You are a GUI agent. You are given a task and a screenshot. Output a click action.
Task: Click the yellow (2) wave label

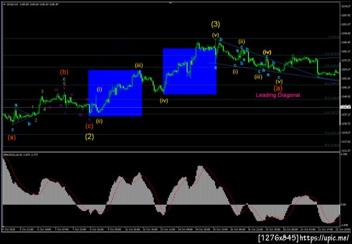click(x=89, y=136)
